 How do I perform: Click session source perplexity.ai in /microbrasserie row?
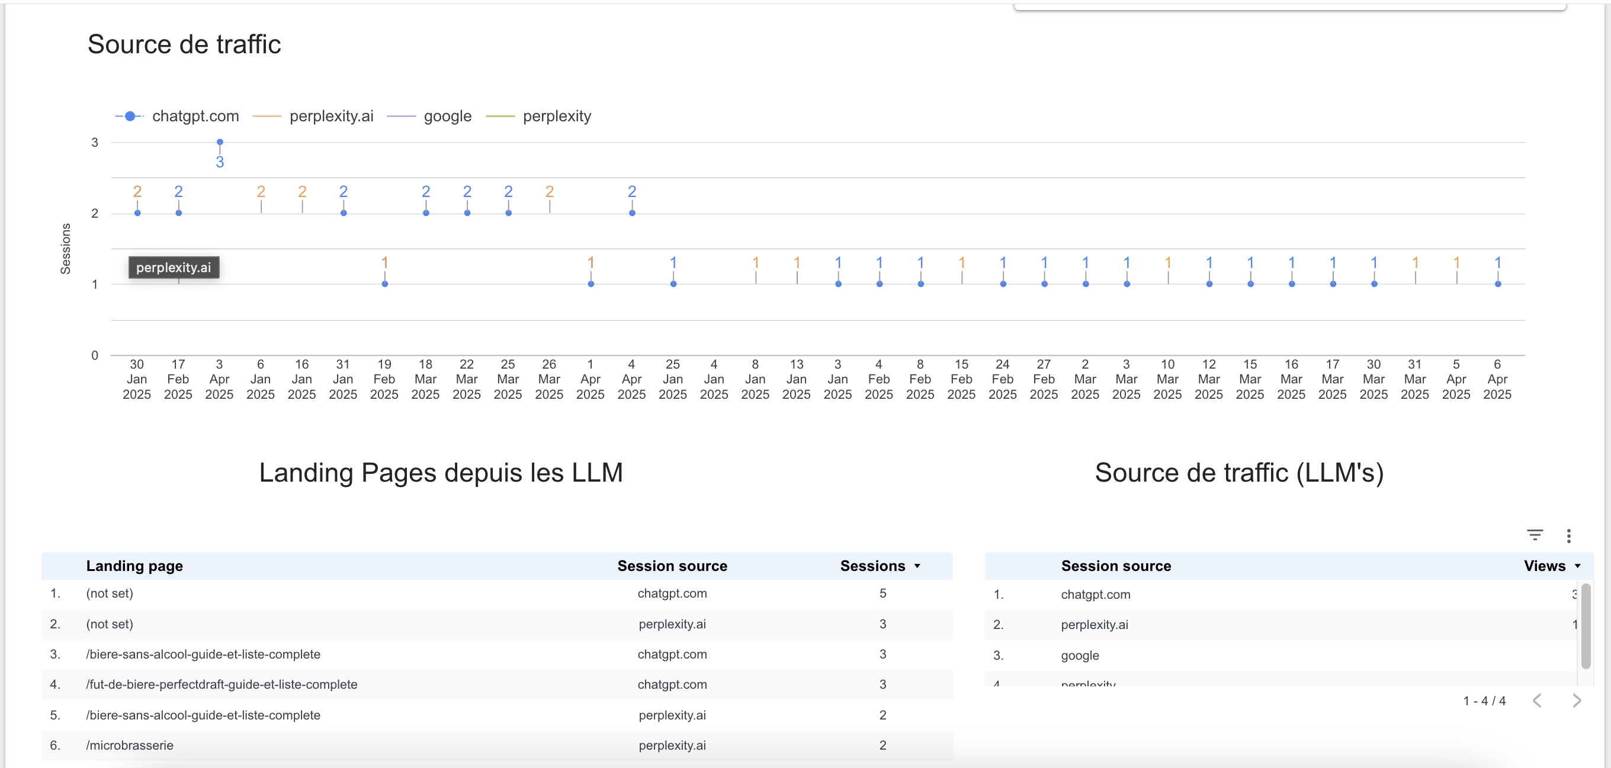(x=672, y=745)
